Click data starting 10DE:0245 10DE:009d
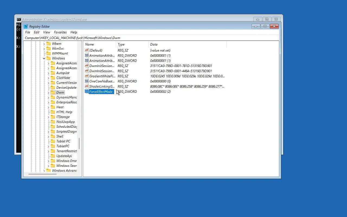The width and height of the screenshot is (347, 217). [x=187, y=76]
